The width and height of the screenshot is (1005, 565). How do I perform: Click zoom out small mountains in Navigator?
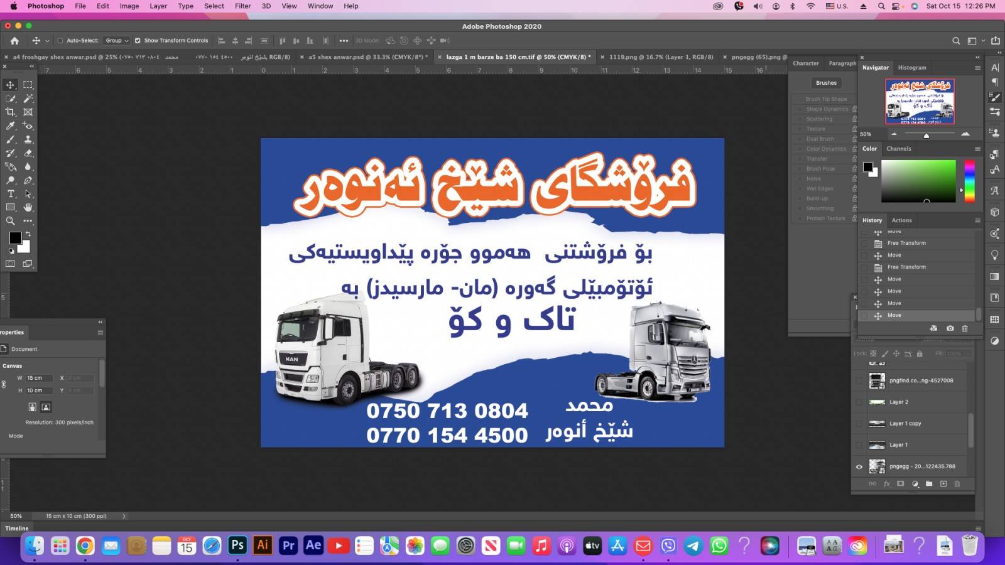click(894, 134)
